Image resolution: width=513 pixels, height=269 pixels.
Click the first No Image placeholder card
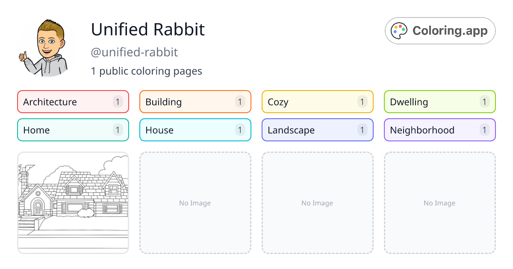[x=195, y=203]
